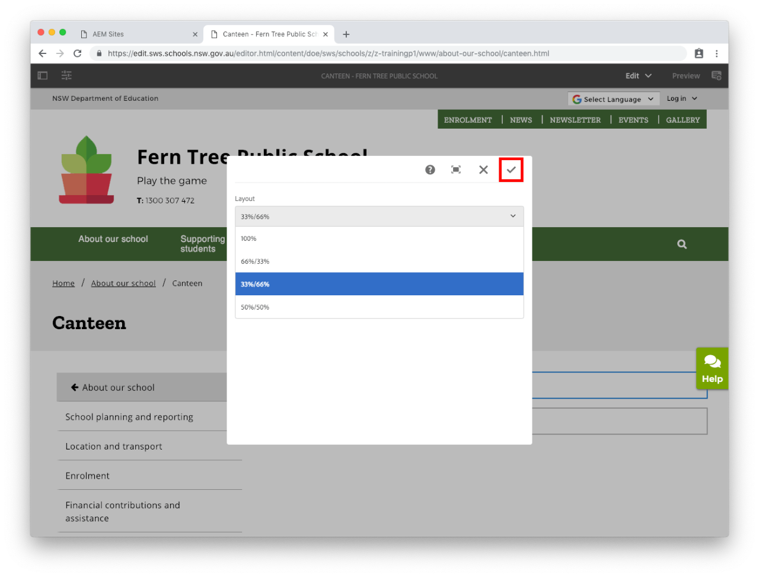Open About our school main menu
Image resolution: width=759 pixels, height=577 pixels.
tap(113, 239)
